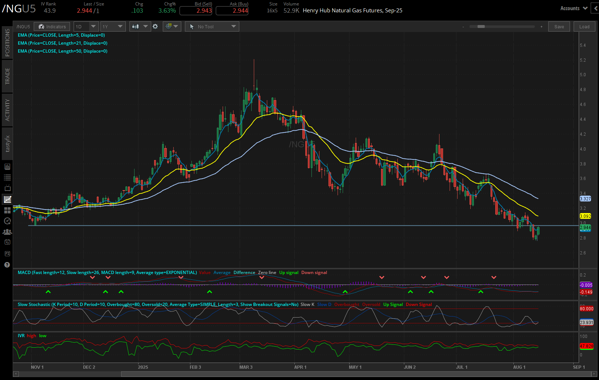The height and width of the screenshot is (380, 599).
Task: Click the tastylive TV icon
Action: click(7, 188)
